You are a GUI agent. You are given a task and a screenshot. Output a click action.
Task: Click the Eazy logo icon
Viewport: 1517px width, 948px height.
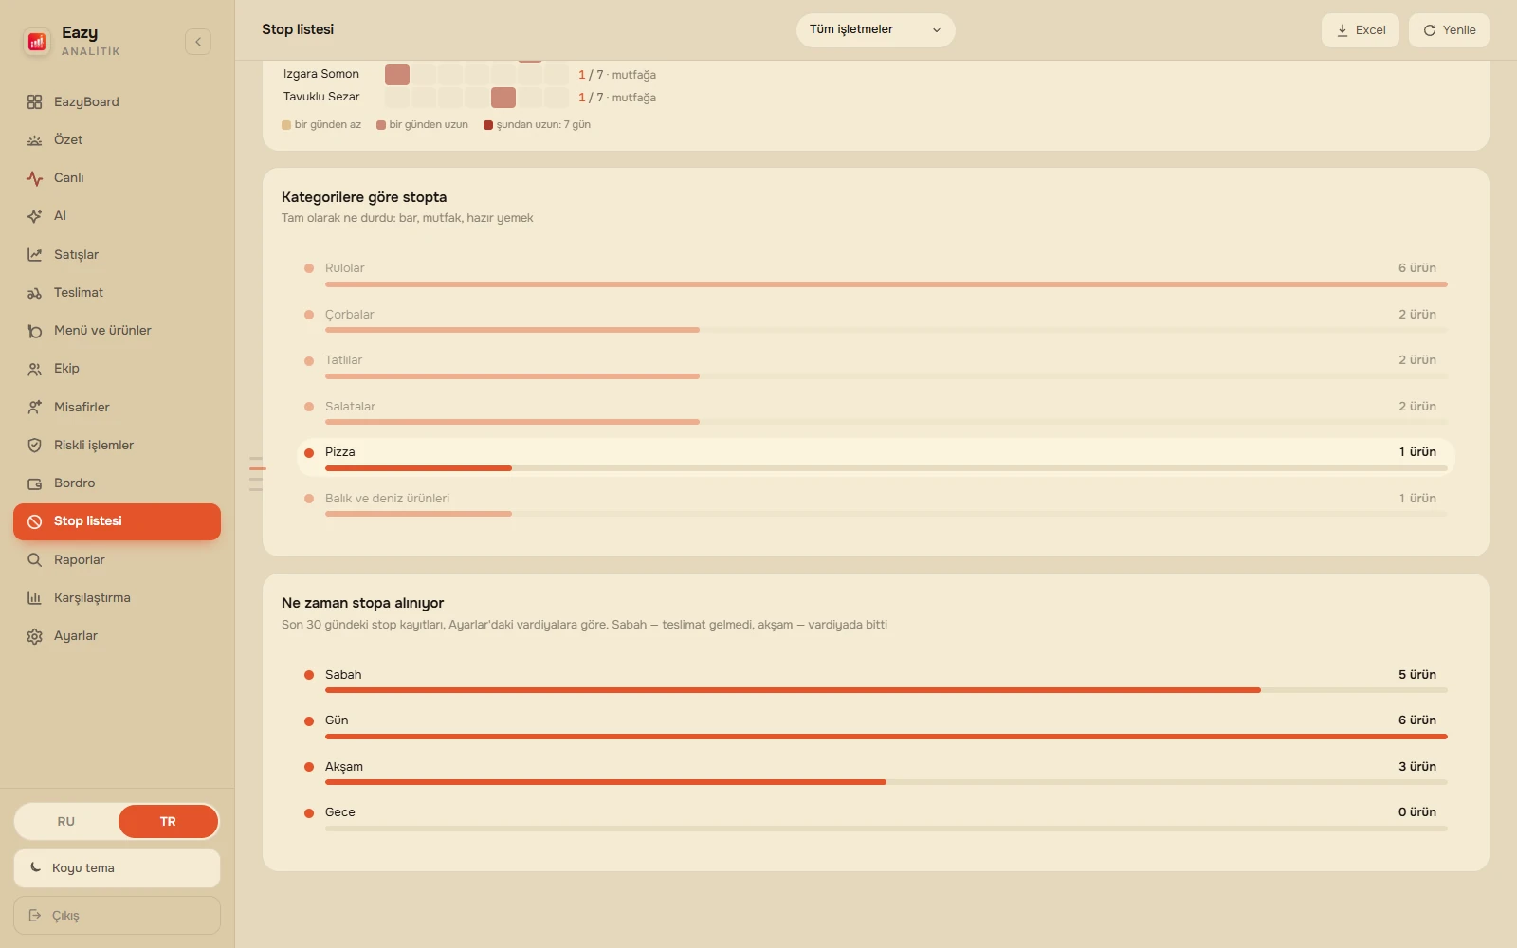click(x=37, y=41)
